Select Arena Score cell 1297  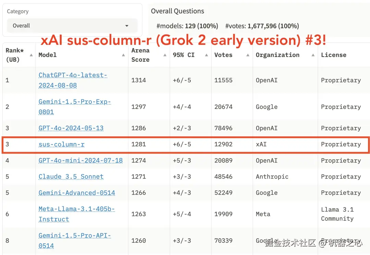point(138,107)
